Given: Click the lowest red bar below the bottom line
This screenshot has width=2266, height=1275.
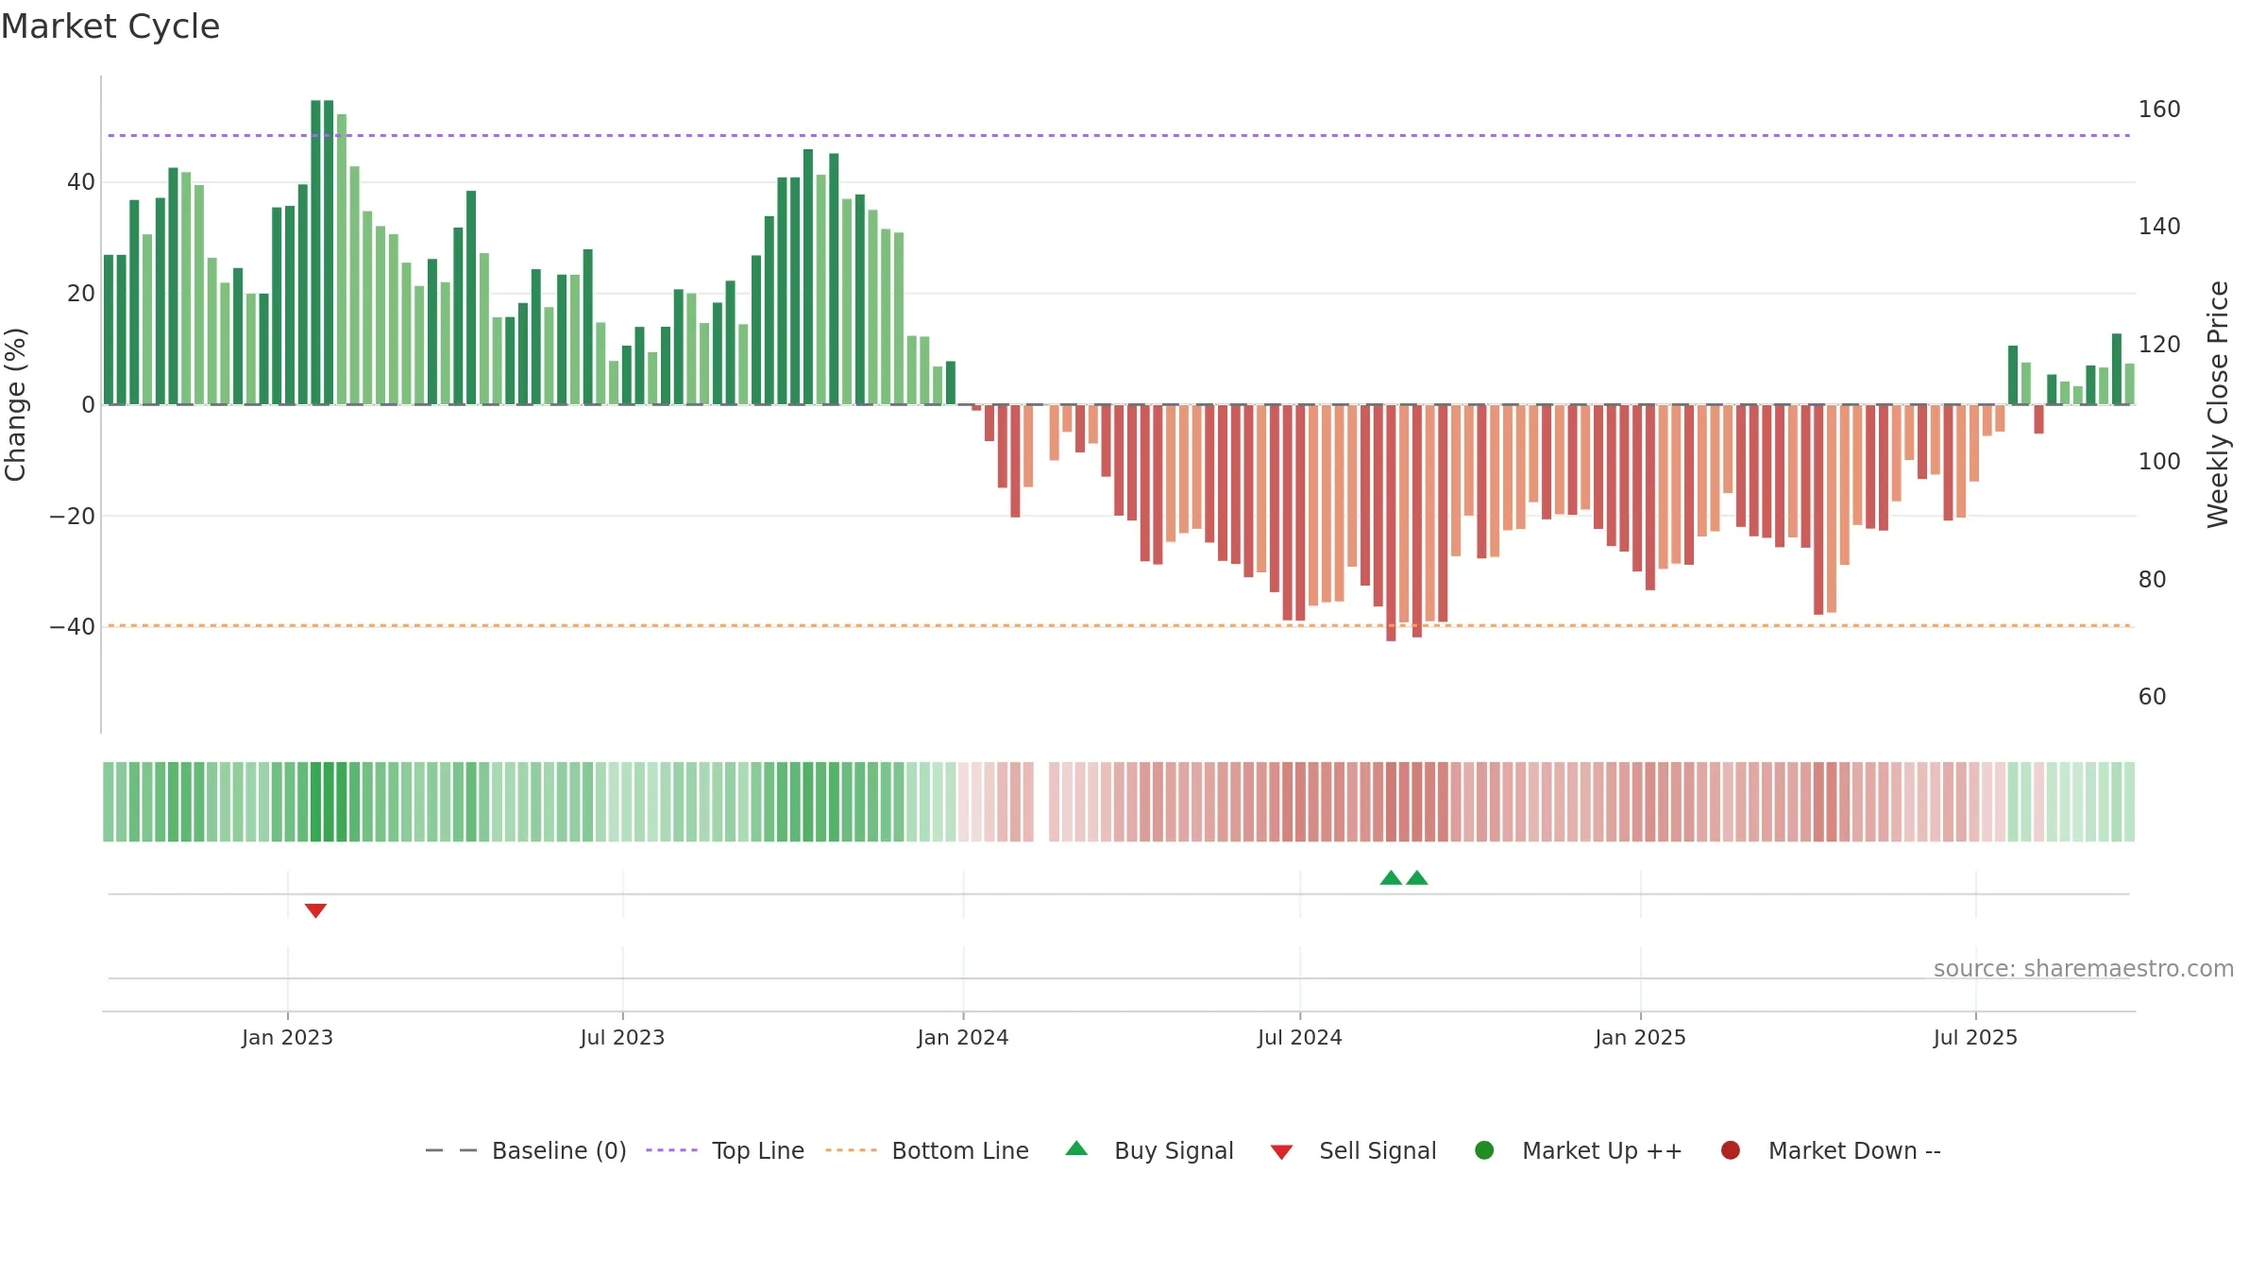Looking at the screenshot, I should 1391,523.
